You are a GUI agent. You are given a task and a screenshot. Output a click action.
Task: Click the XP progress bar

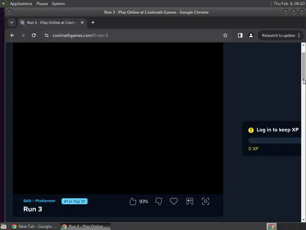(x=275, y=140)
